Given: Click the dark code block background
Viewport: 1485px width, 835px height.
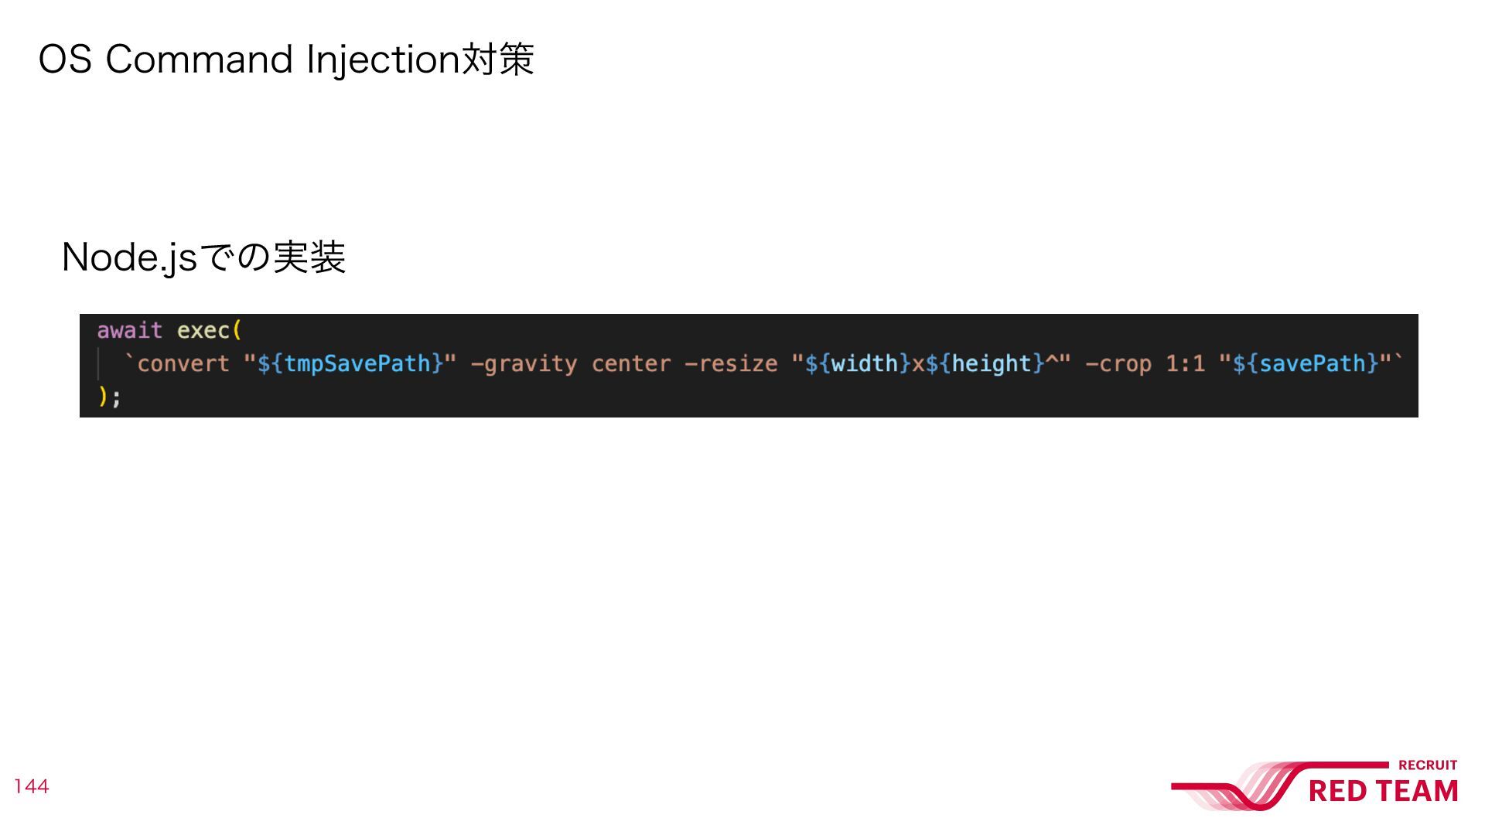Looking at the screenshot, I should 749,366.
